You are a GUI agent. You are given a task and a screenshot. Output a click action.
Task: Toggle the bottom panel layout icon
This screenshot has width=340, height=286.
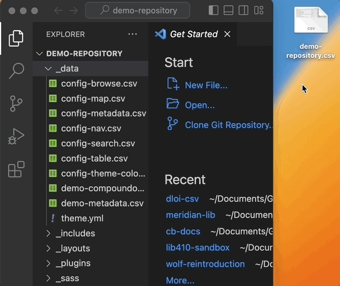pos(228,10)
